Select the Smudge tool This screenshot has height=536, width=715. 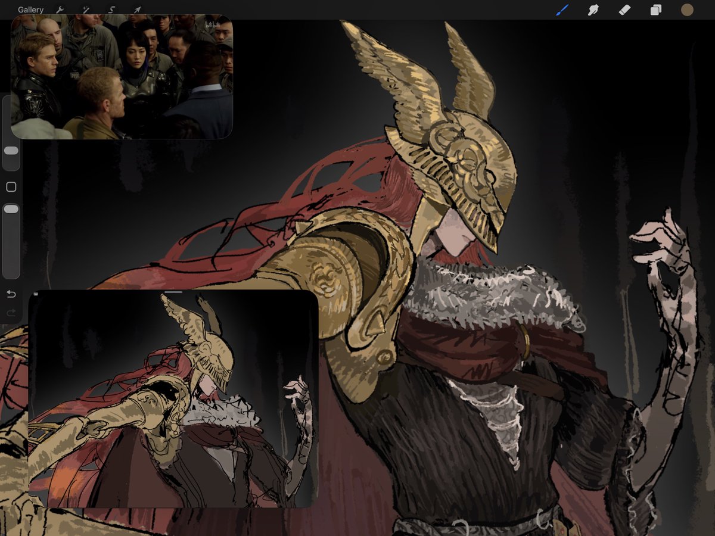tap(593, 10)
